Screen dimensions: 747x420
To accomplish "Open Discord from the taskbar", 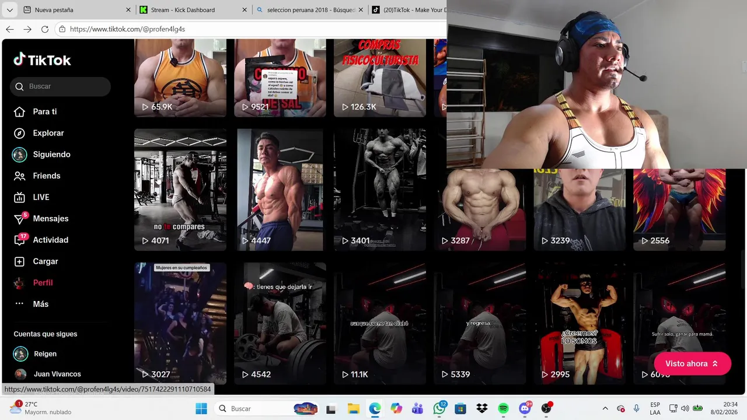I will [x=525, y=408].
